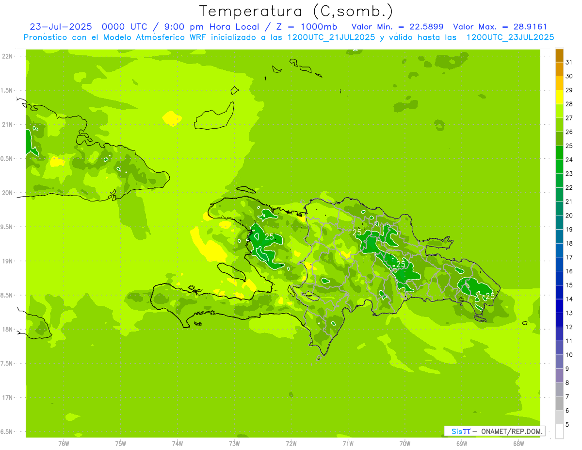Click the "70W" longitude axis label
Image resolution: width=582 pixels, height=450 pixels.
coord(405,443)
